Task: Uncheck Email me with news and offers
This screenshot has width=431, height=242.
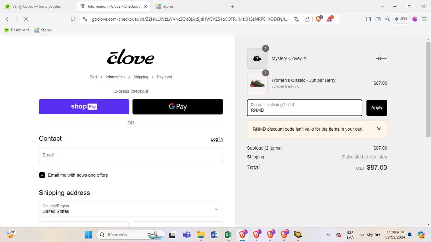Action: point(42,175)
